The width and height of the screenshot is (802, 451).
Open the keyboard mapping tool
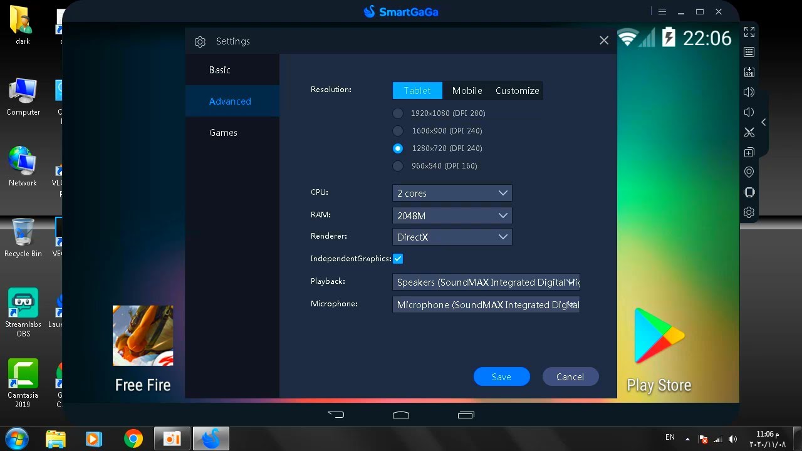[749, 52]
